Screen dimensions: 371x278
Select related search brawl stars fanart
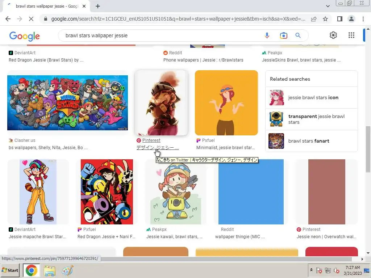tap(311, 141)
